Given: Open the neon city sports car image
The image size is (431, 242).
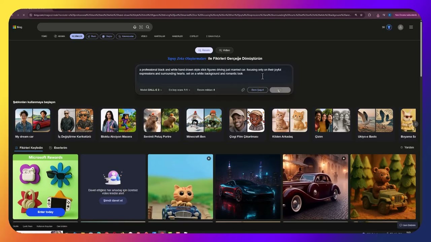Looking at the screenshot, I should pyautogui.click(x=248, y=187).
